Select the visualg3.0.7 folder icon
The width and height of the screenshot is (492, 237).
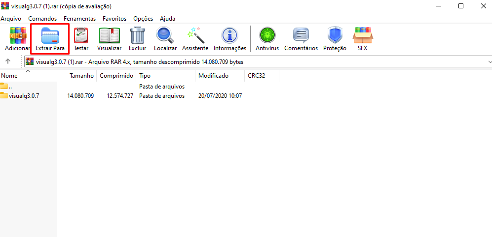[4, 95]
